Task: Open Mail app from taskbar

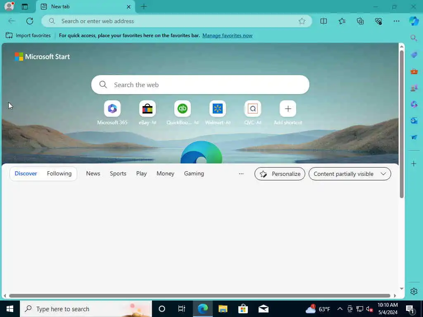Action: tap(263, 309)
